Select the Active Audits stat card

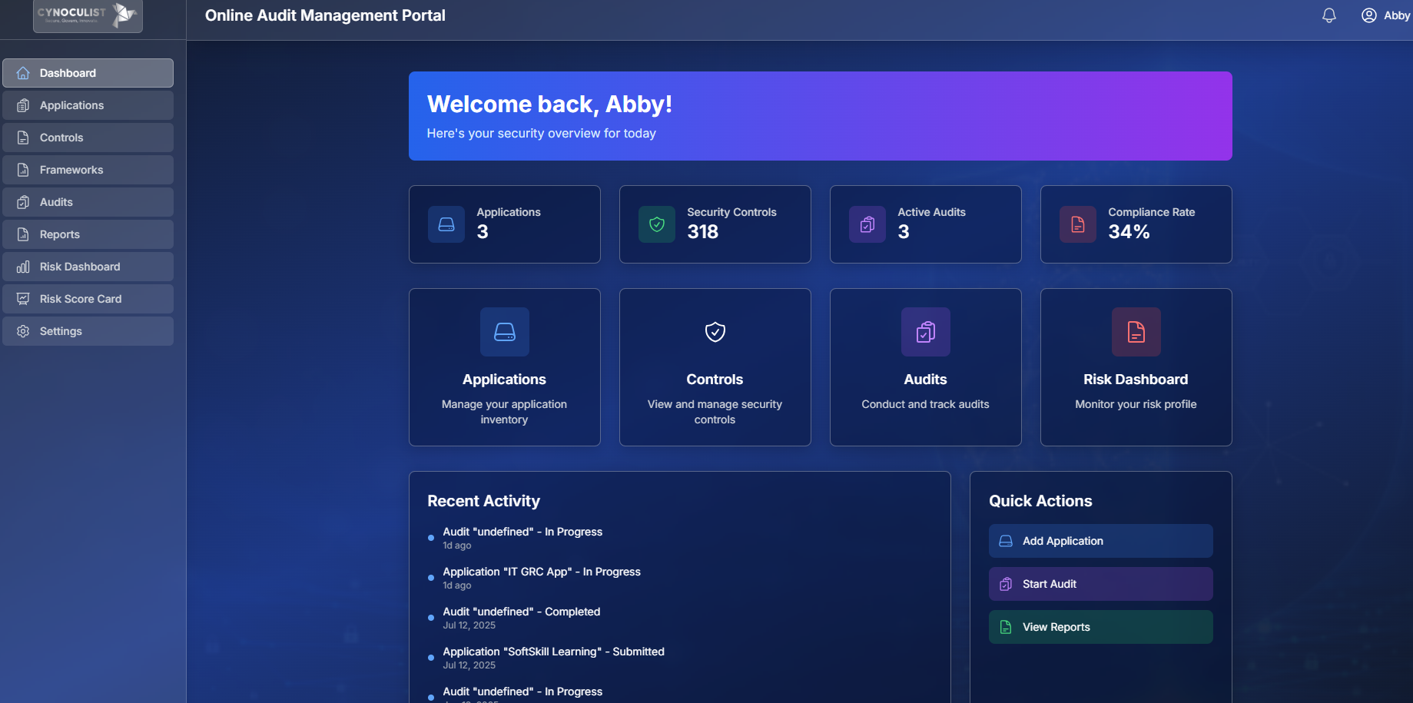(x=925, y=224)
